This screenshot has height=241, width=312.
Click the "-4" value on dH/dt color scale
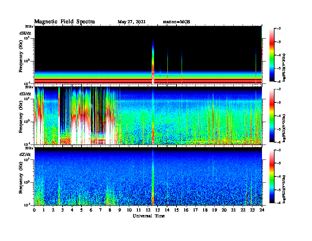(x=279, y=55)
